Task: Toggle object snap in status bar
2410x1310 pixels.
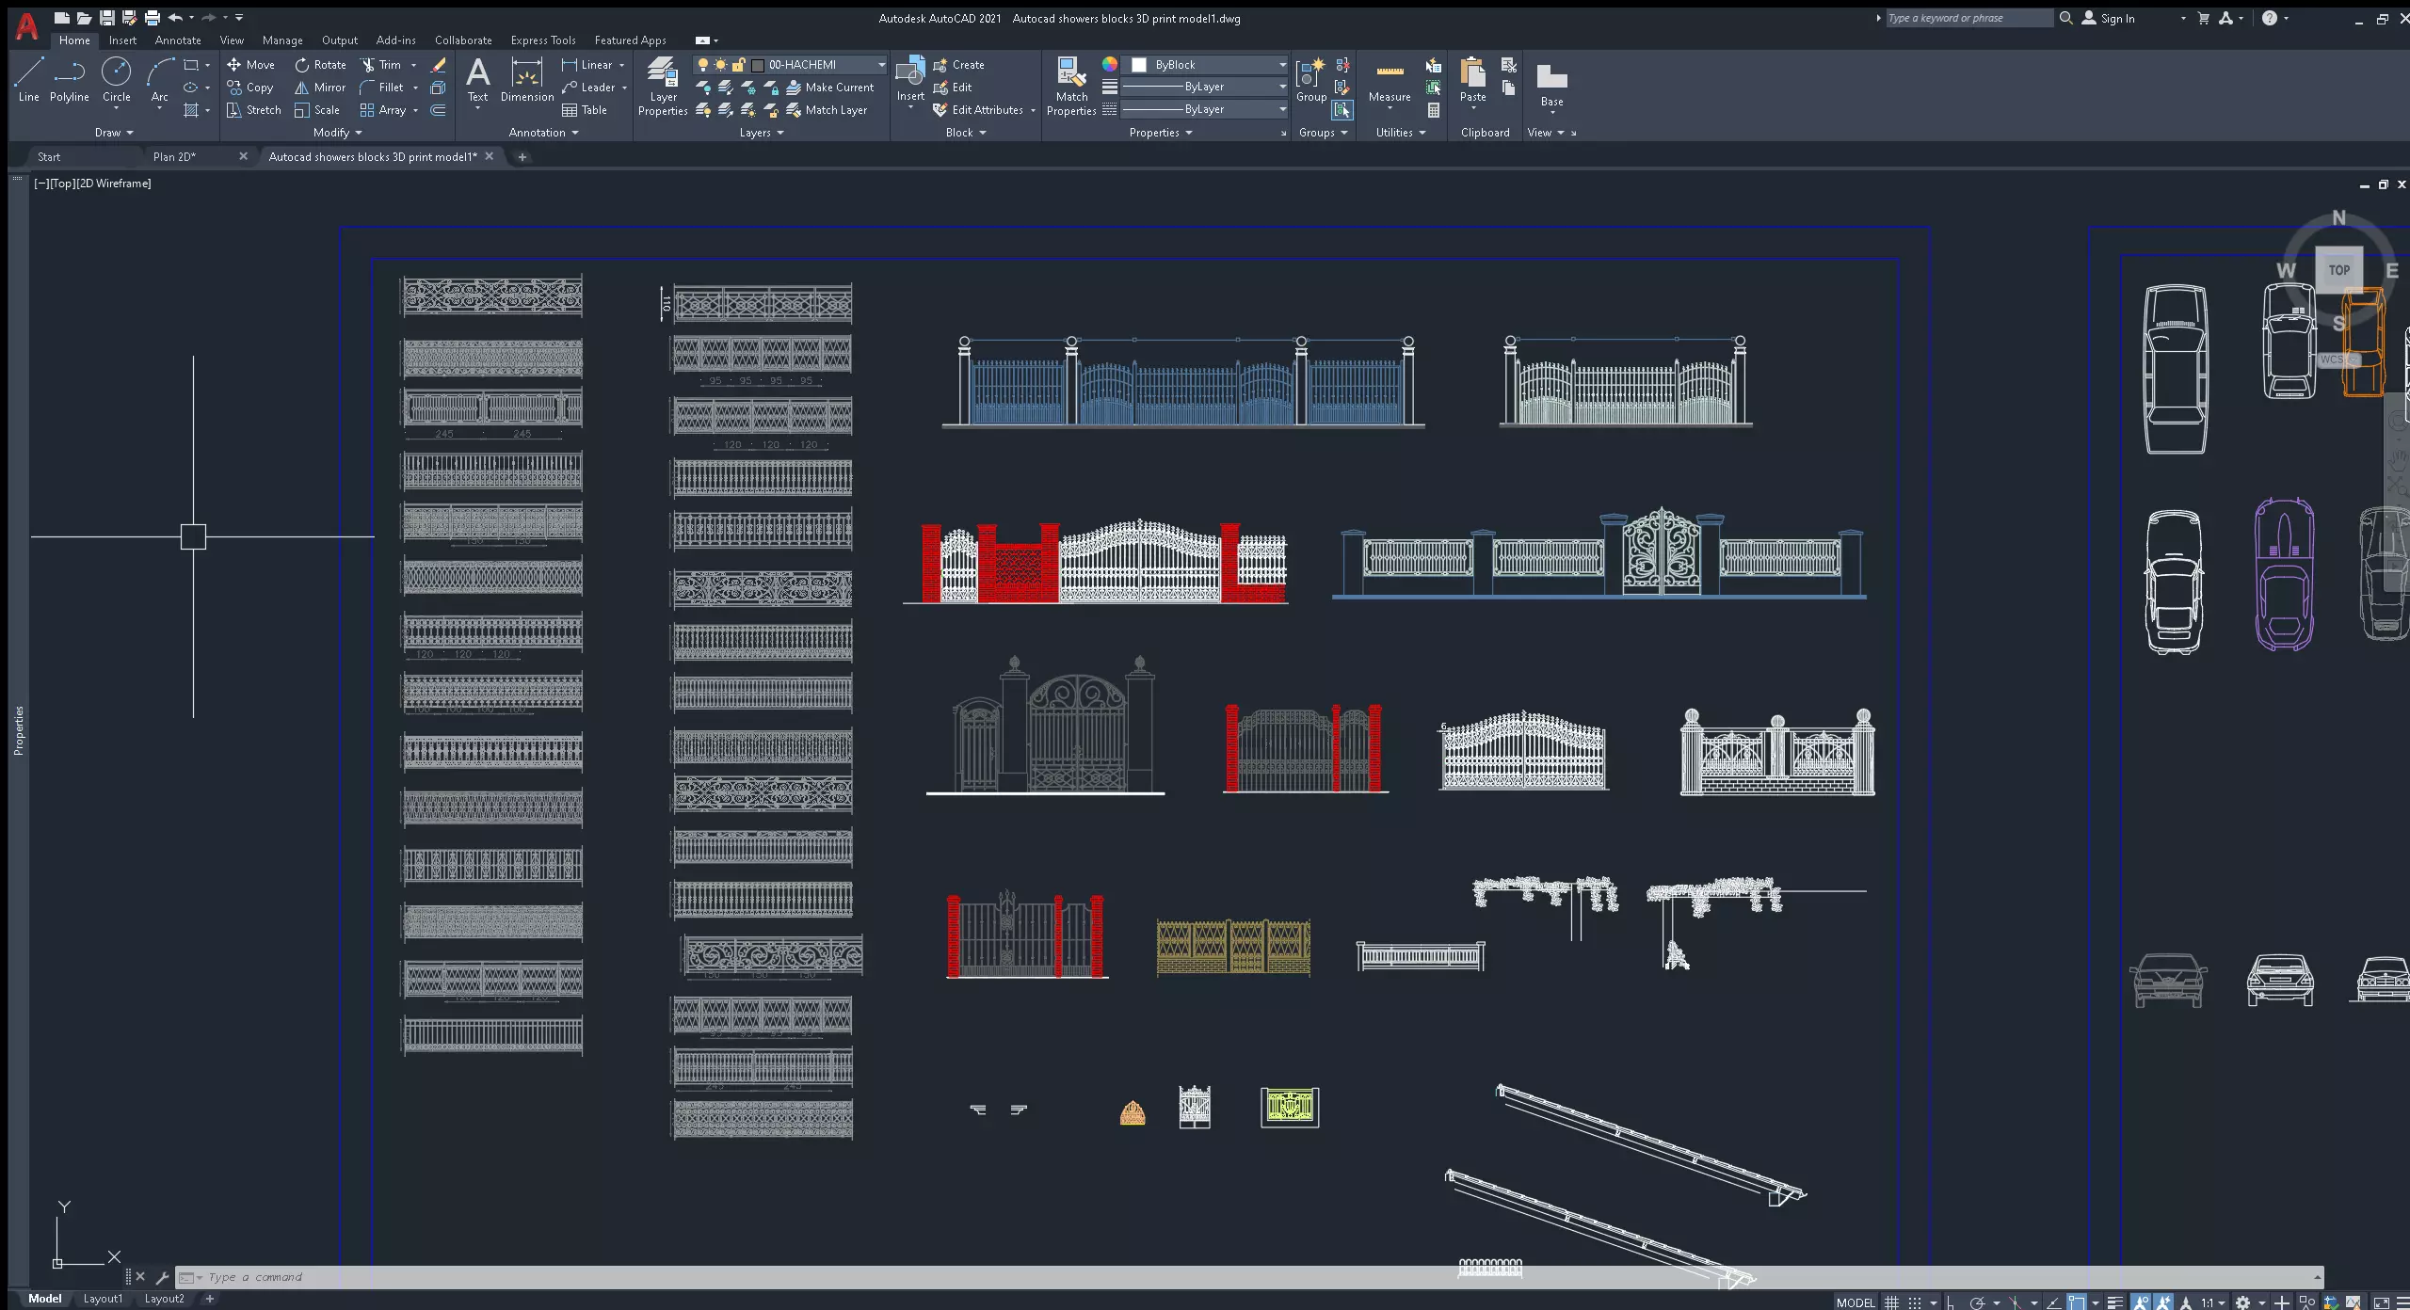Action: coord(2076,1302)
